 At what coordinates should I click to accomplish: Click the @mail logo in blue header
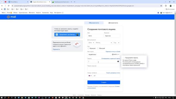point(11,17)
